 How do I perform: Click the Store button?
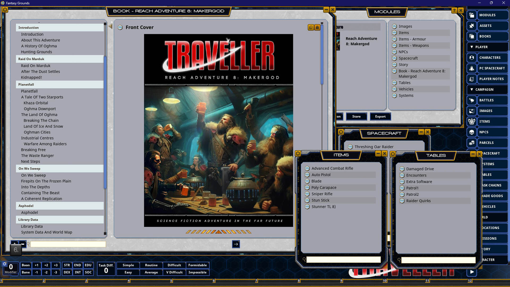[356, 116]
